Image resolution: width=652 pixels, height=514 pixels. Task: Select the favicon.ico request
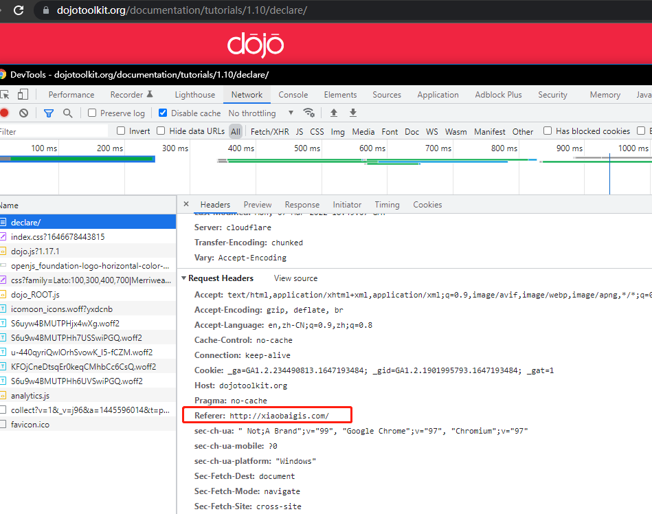pyautogui.click(x=88, y=424)
